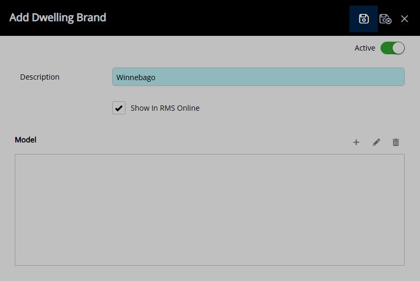Click the Save and Exit icon
Screen dimensions: 420x281
coord(385,19)
